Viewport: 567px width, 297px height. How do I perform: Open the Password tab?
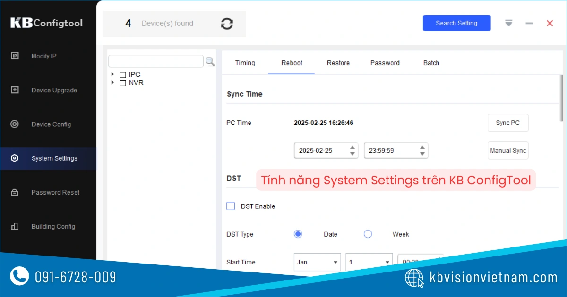385,63
